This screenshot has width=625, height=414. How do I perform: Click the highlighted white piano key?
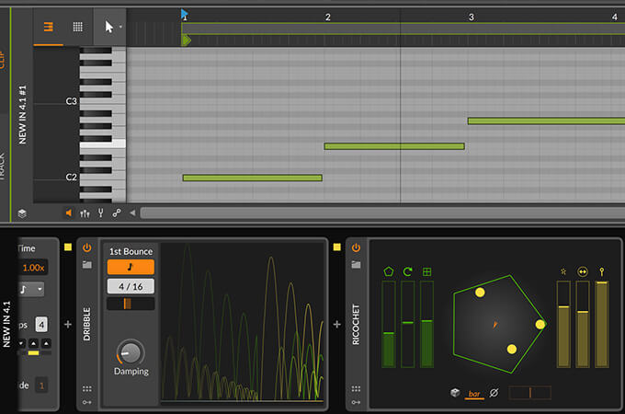(x=102, y=144)
